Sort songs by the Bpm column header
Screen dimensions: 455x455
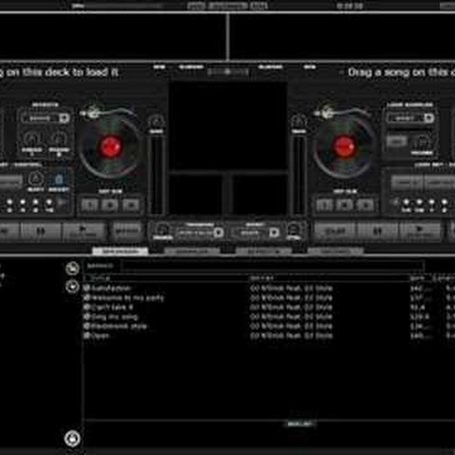point(416,278)
